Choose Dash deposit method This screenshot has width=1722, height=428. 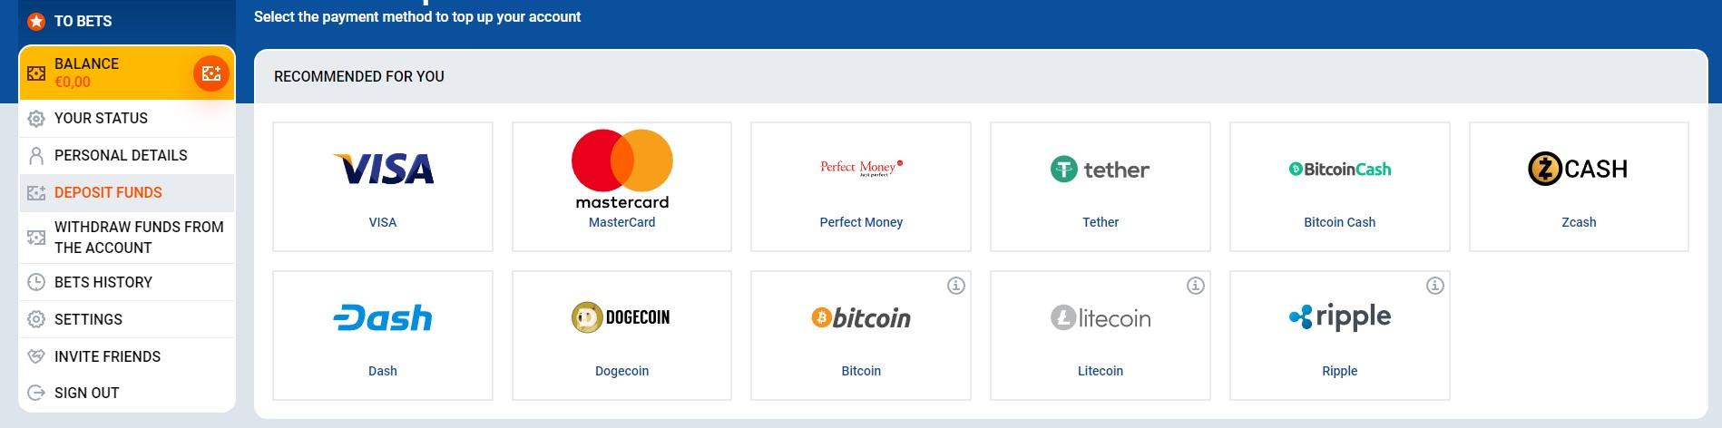point(383,336)
